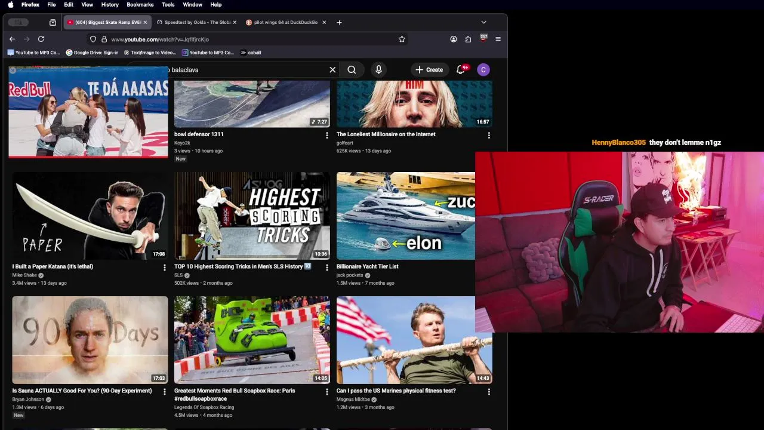Clear the YouTube search box text
This screenshot has height=430, width=764.
pyautogui.click(x=332, y=70)
